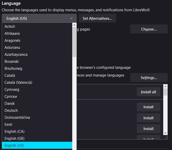Image resolution: width=172 pixels, height=150 pixels.
Task: Pick Deutsch from the language options
Action: pyautogui.click(x=11, y=110)
